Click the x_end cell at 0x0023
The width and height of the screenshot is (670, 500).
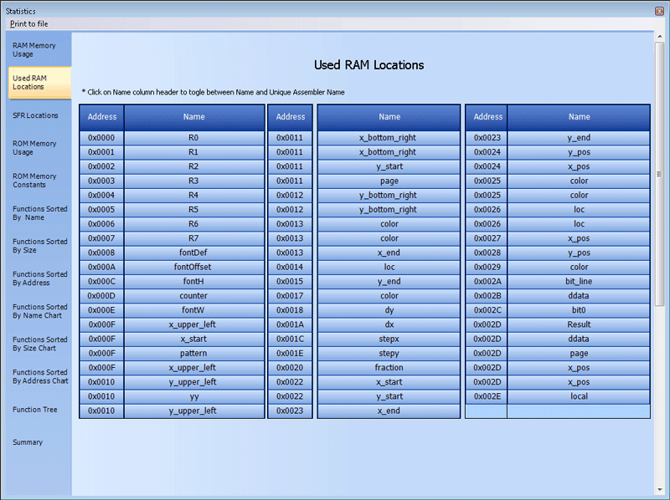(x=389, y=411)
